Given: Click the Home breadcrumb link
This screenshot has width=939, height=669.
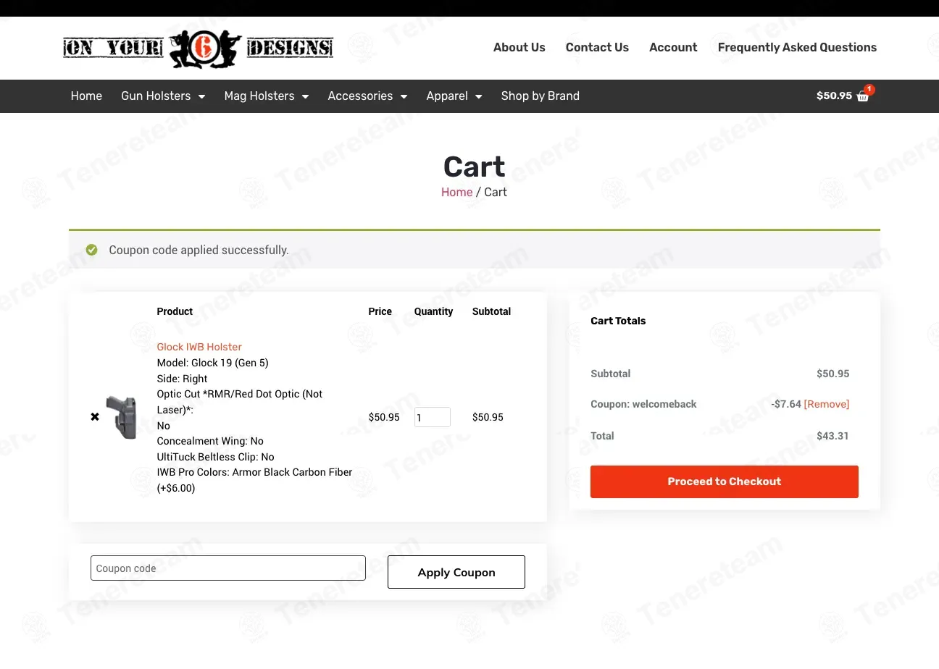Looking at the screenshot, I should (457, 192).
